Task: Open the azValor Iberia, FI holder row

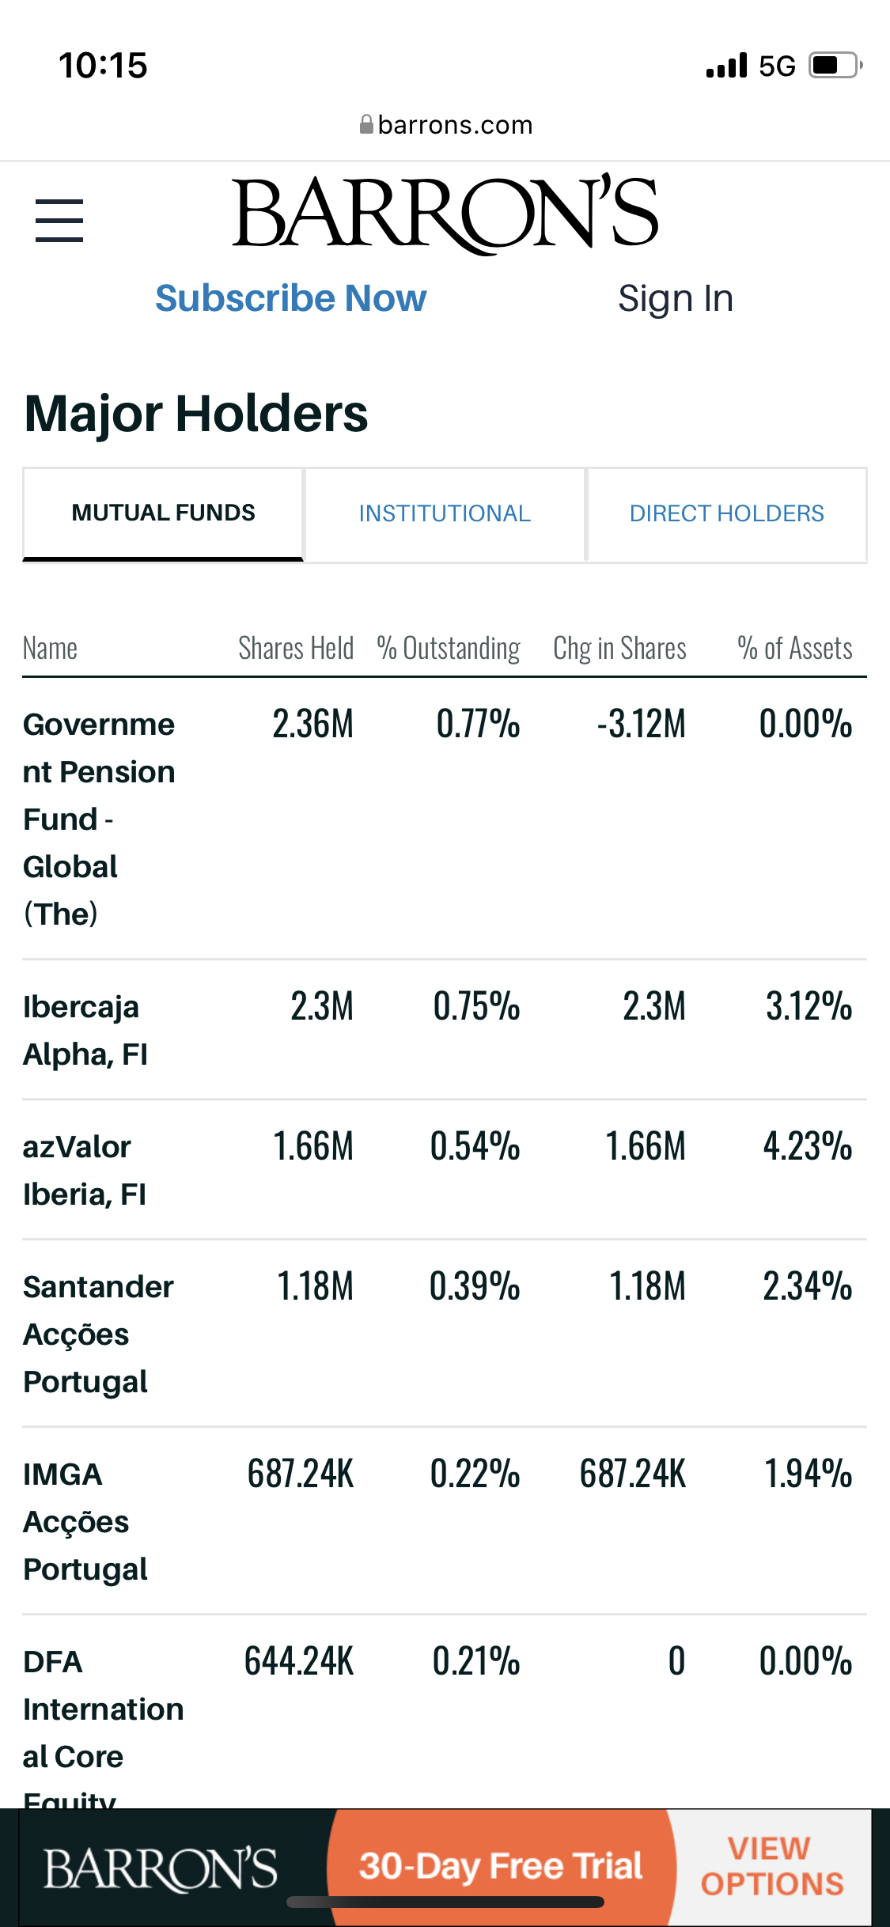Action: pyautogui.click(x=85, y=1170)
